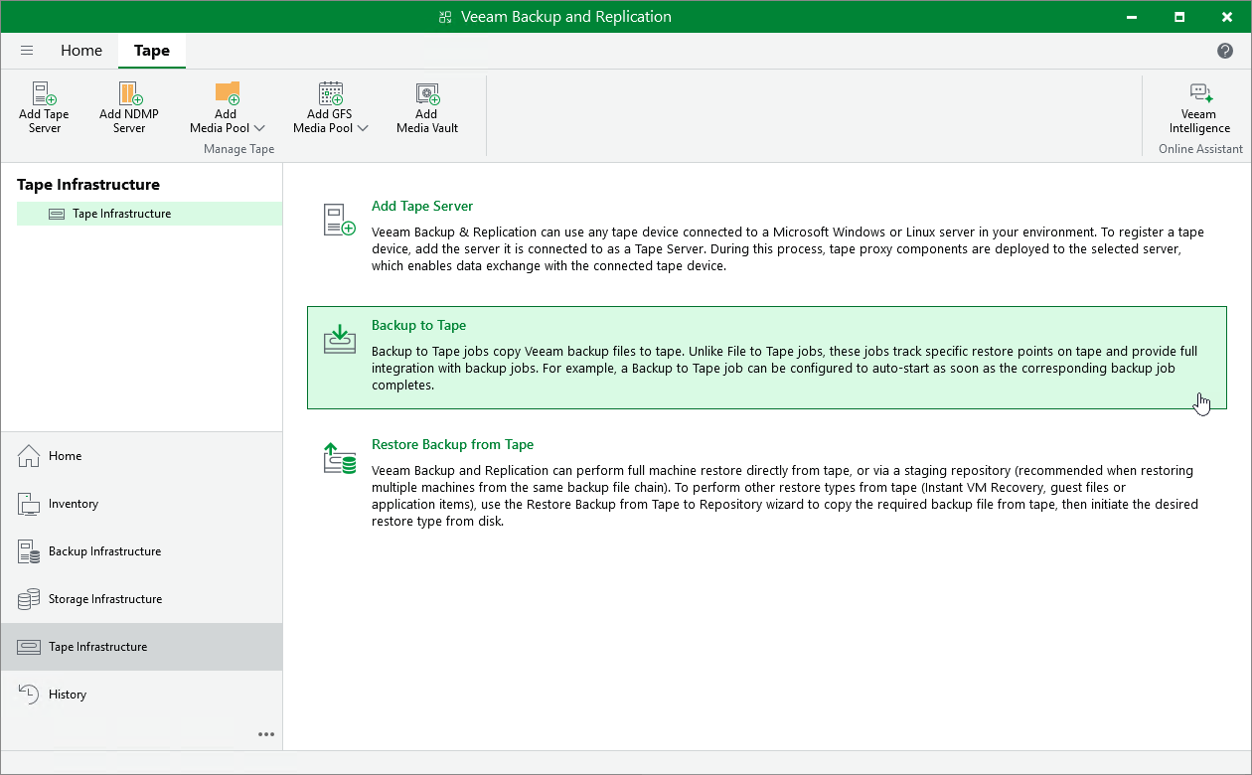Open the Restore Backup from Tape link
The height and width of the screenshot is (775, 1252).
(452, 445)
